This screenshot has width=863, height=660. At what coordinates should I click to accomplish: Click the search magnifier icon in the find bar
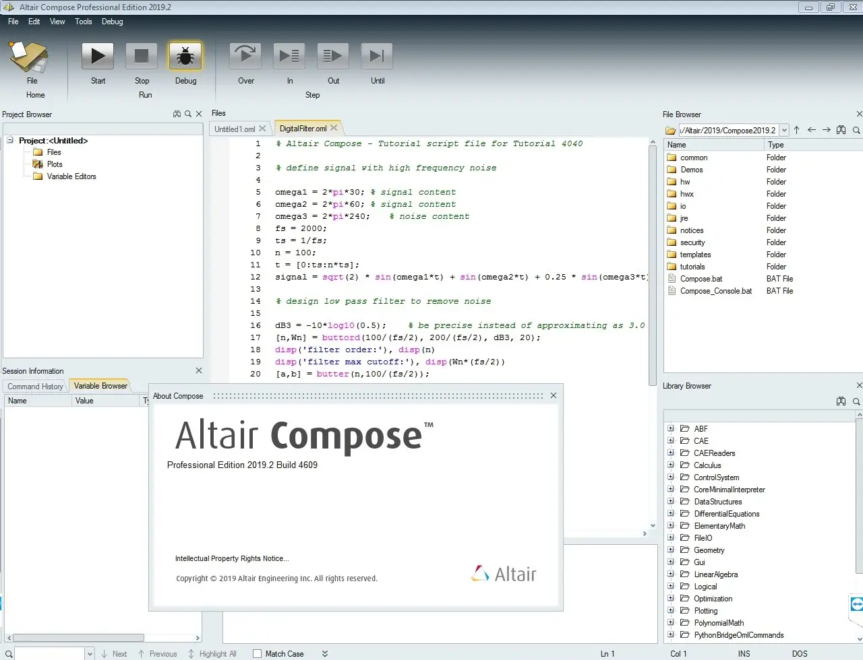[9, 654]
